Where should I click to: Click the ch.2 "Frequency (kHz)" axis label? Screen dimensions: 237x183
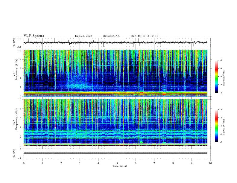(17, 118)
